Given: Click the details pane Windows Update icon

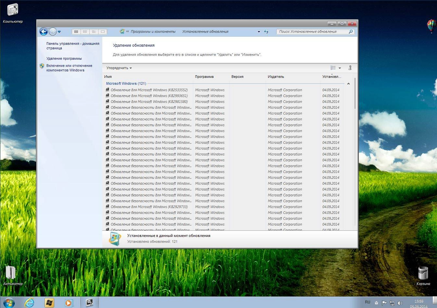Looking at the screenshot, I should [x=115, y=239].
